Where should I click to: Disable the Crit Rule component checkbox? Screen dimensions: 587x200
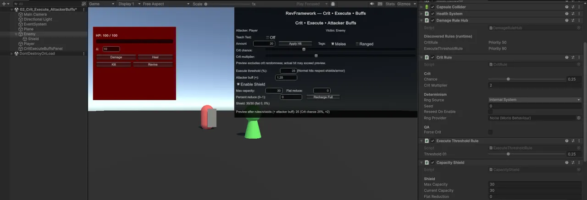click(432, 58)
